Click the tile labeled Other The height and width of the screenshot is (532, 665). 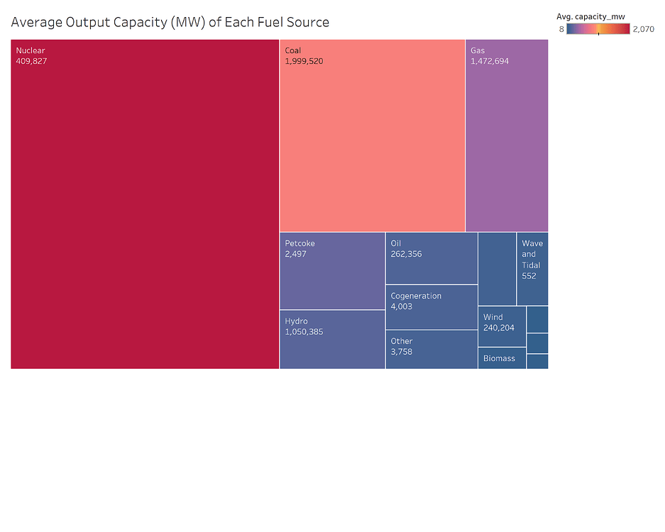432,350
